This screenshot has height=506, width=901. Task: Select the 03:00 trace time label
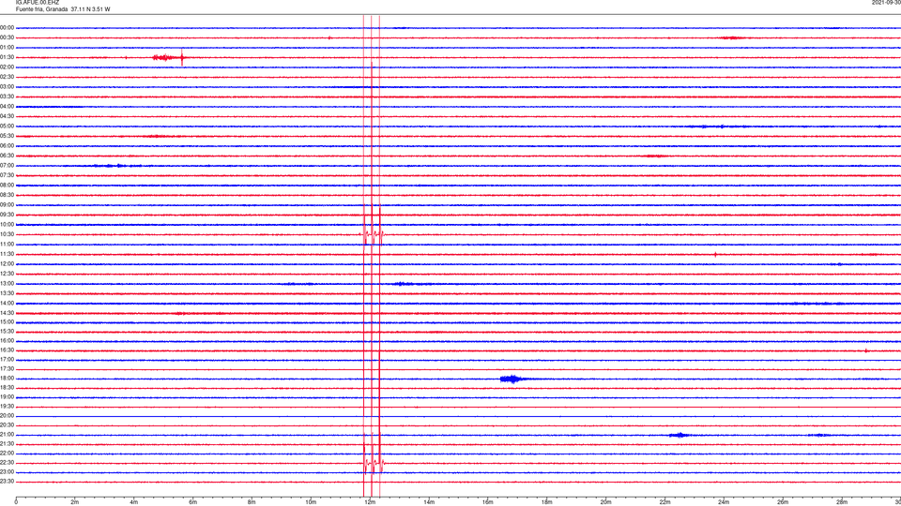pyautogui.click(x=7, y=86)
